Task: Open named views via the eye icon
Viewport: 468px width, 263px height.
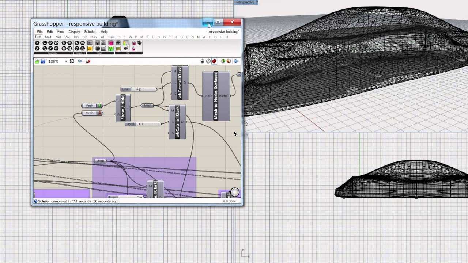Action: pos(80,61)
